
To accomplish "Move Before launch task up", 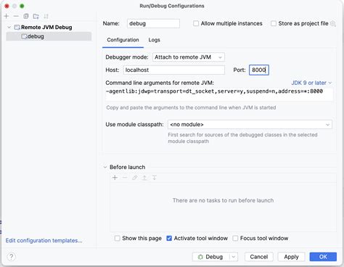I will tap(144, 178).
